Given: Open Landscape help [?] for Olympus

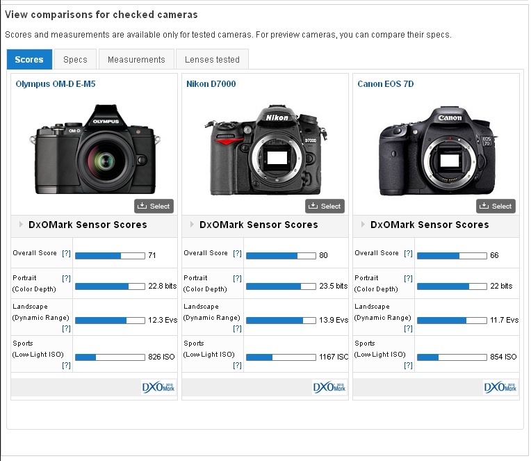Looking at the screenshot, I should coord(67,328).
